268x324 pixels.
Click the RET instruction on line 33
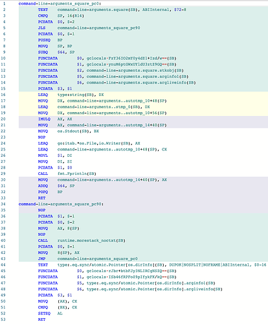(x=41, y=198)
